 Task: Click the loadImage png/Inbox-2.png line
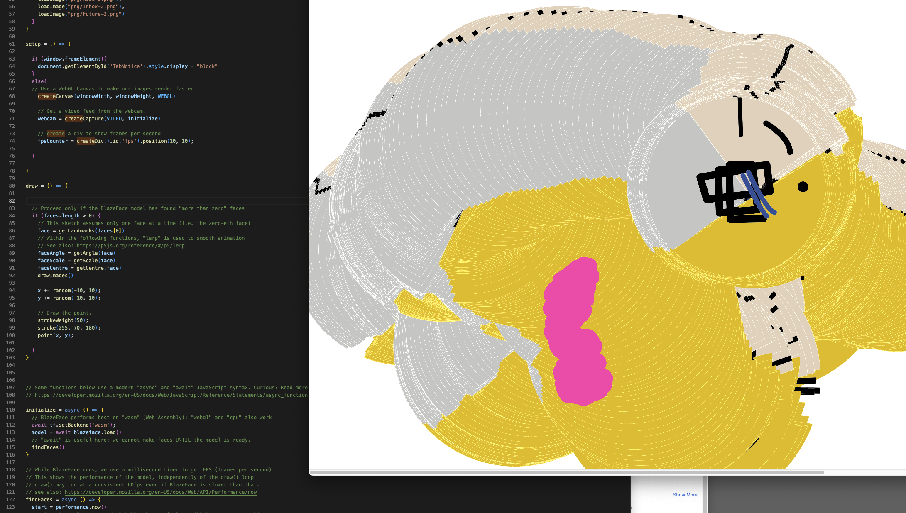[x=81, y=6]
